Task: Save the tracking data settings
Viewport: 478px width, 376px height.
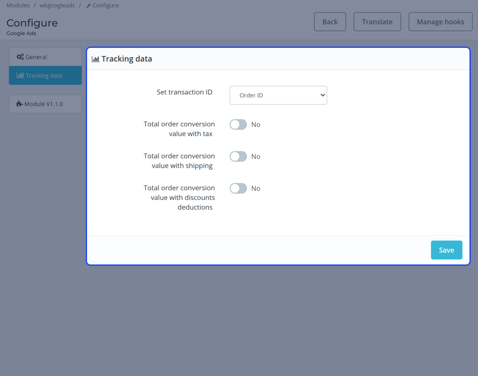Action: tap(446, 250)
